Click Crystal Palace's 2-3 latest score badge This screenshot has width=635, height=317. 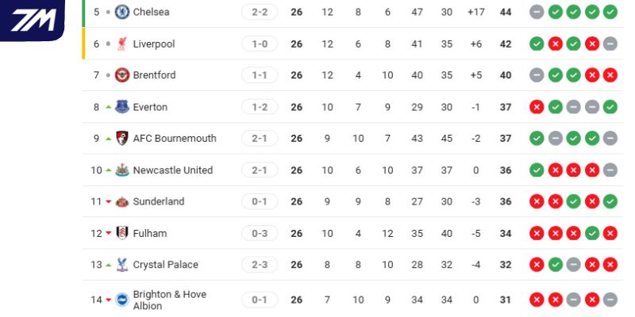click(x=260, y=265)
